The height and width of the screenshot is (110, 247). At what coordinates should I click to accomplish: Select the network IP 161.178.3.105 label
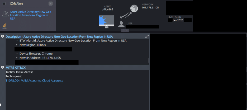(x=150, y=8)
